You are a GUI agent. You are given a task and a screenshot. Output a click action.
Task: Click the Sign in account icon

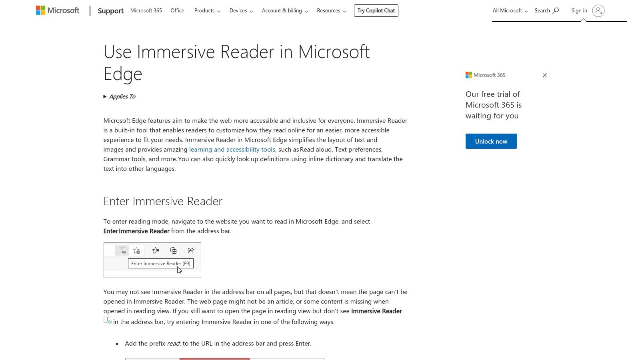[x=598, y=11]
